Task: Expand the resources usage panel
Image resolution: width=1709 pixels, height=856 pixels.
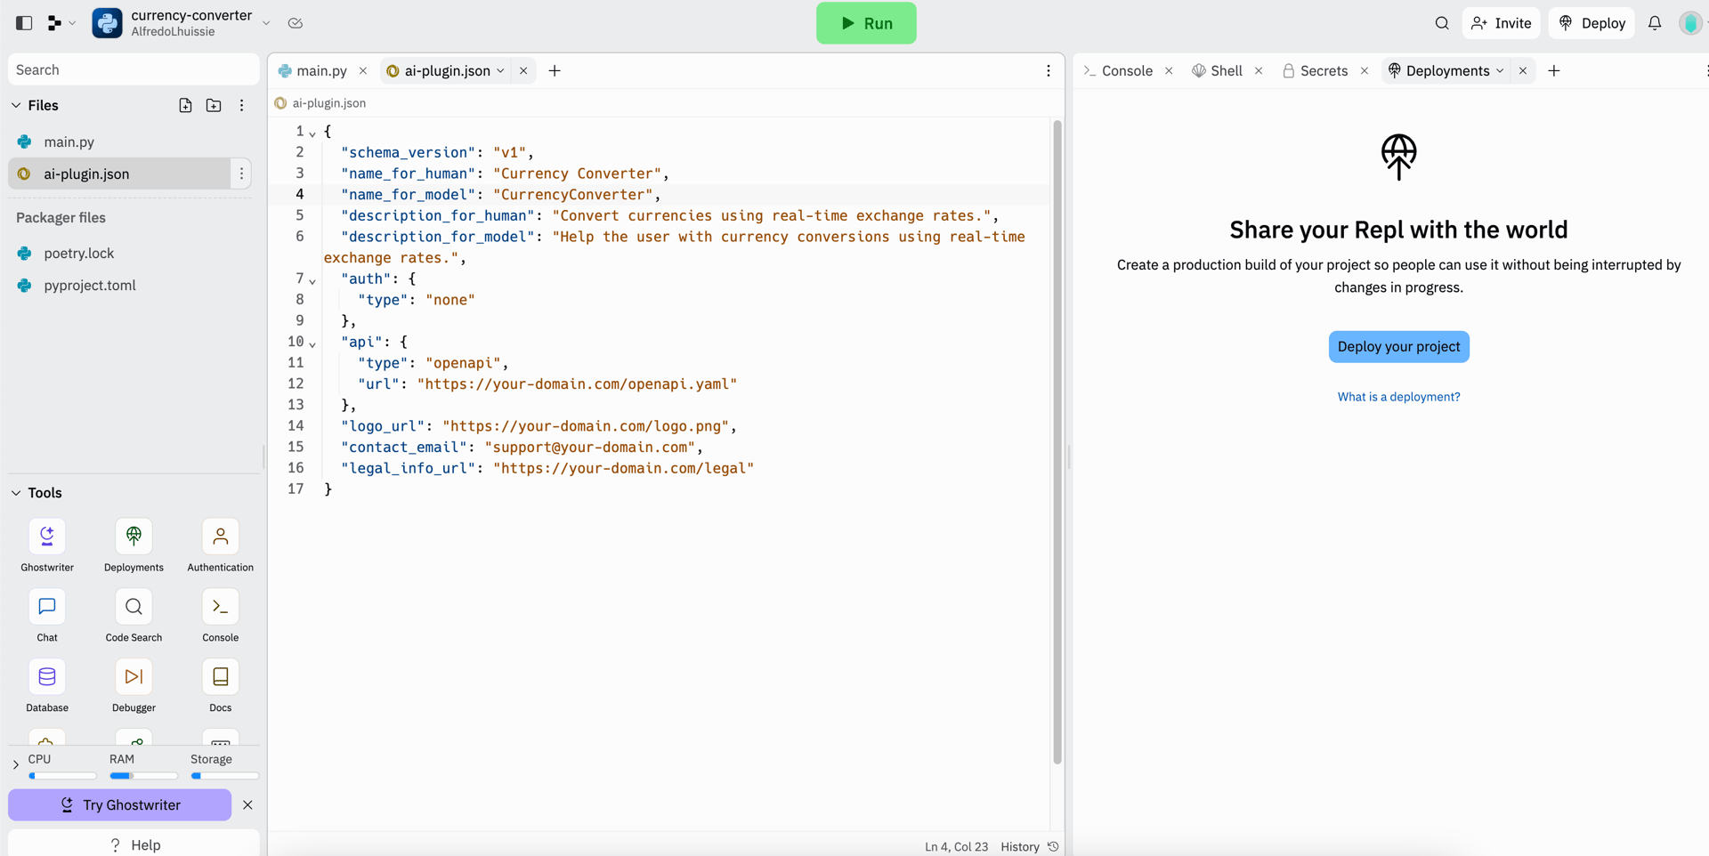Action: (x=16, y=764)
